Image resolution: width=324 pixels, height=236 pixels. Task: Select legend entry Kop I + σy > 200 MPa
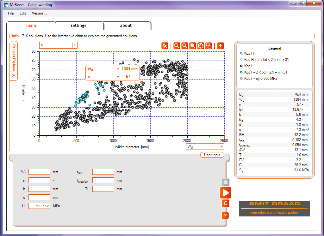[x=259, y=79]
